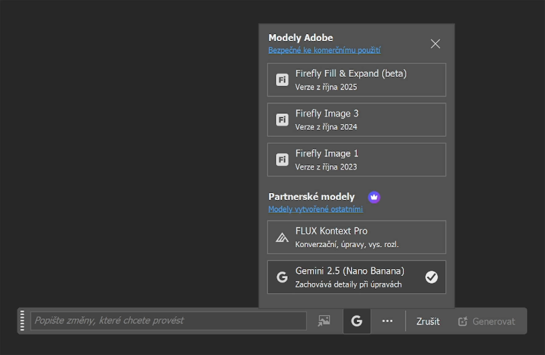
Task: Click the Firefly icon beside Firefly Image 3
Action: [282, 120]
